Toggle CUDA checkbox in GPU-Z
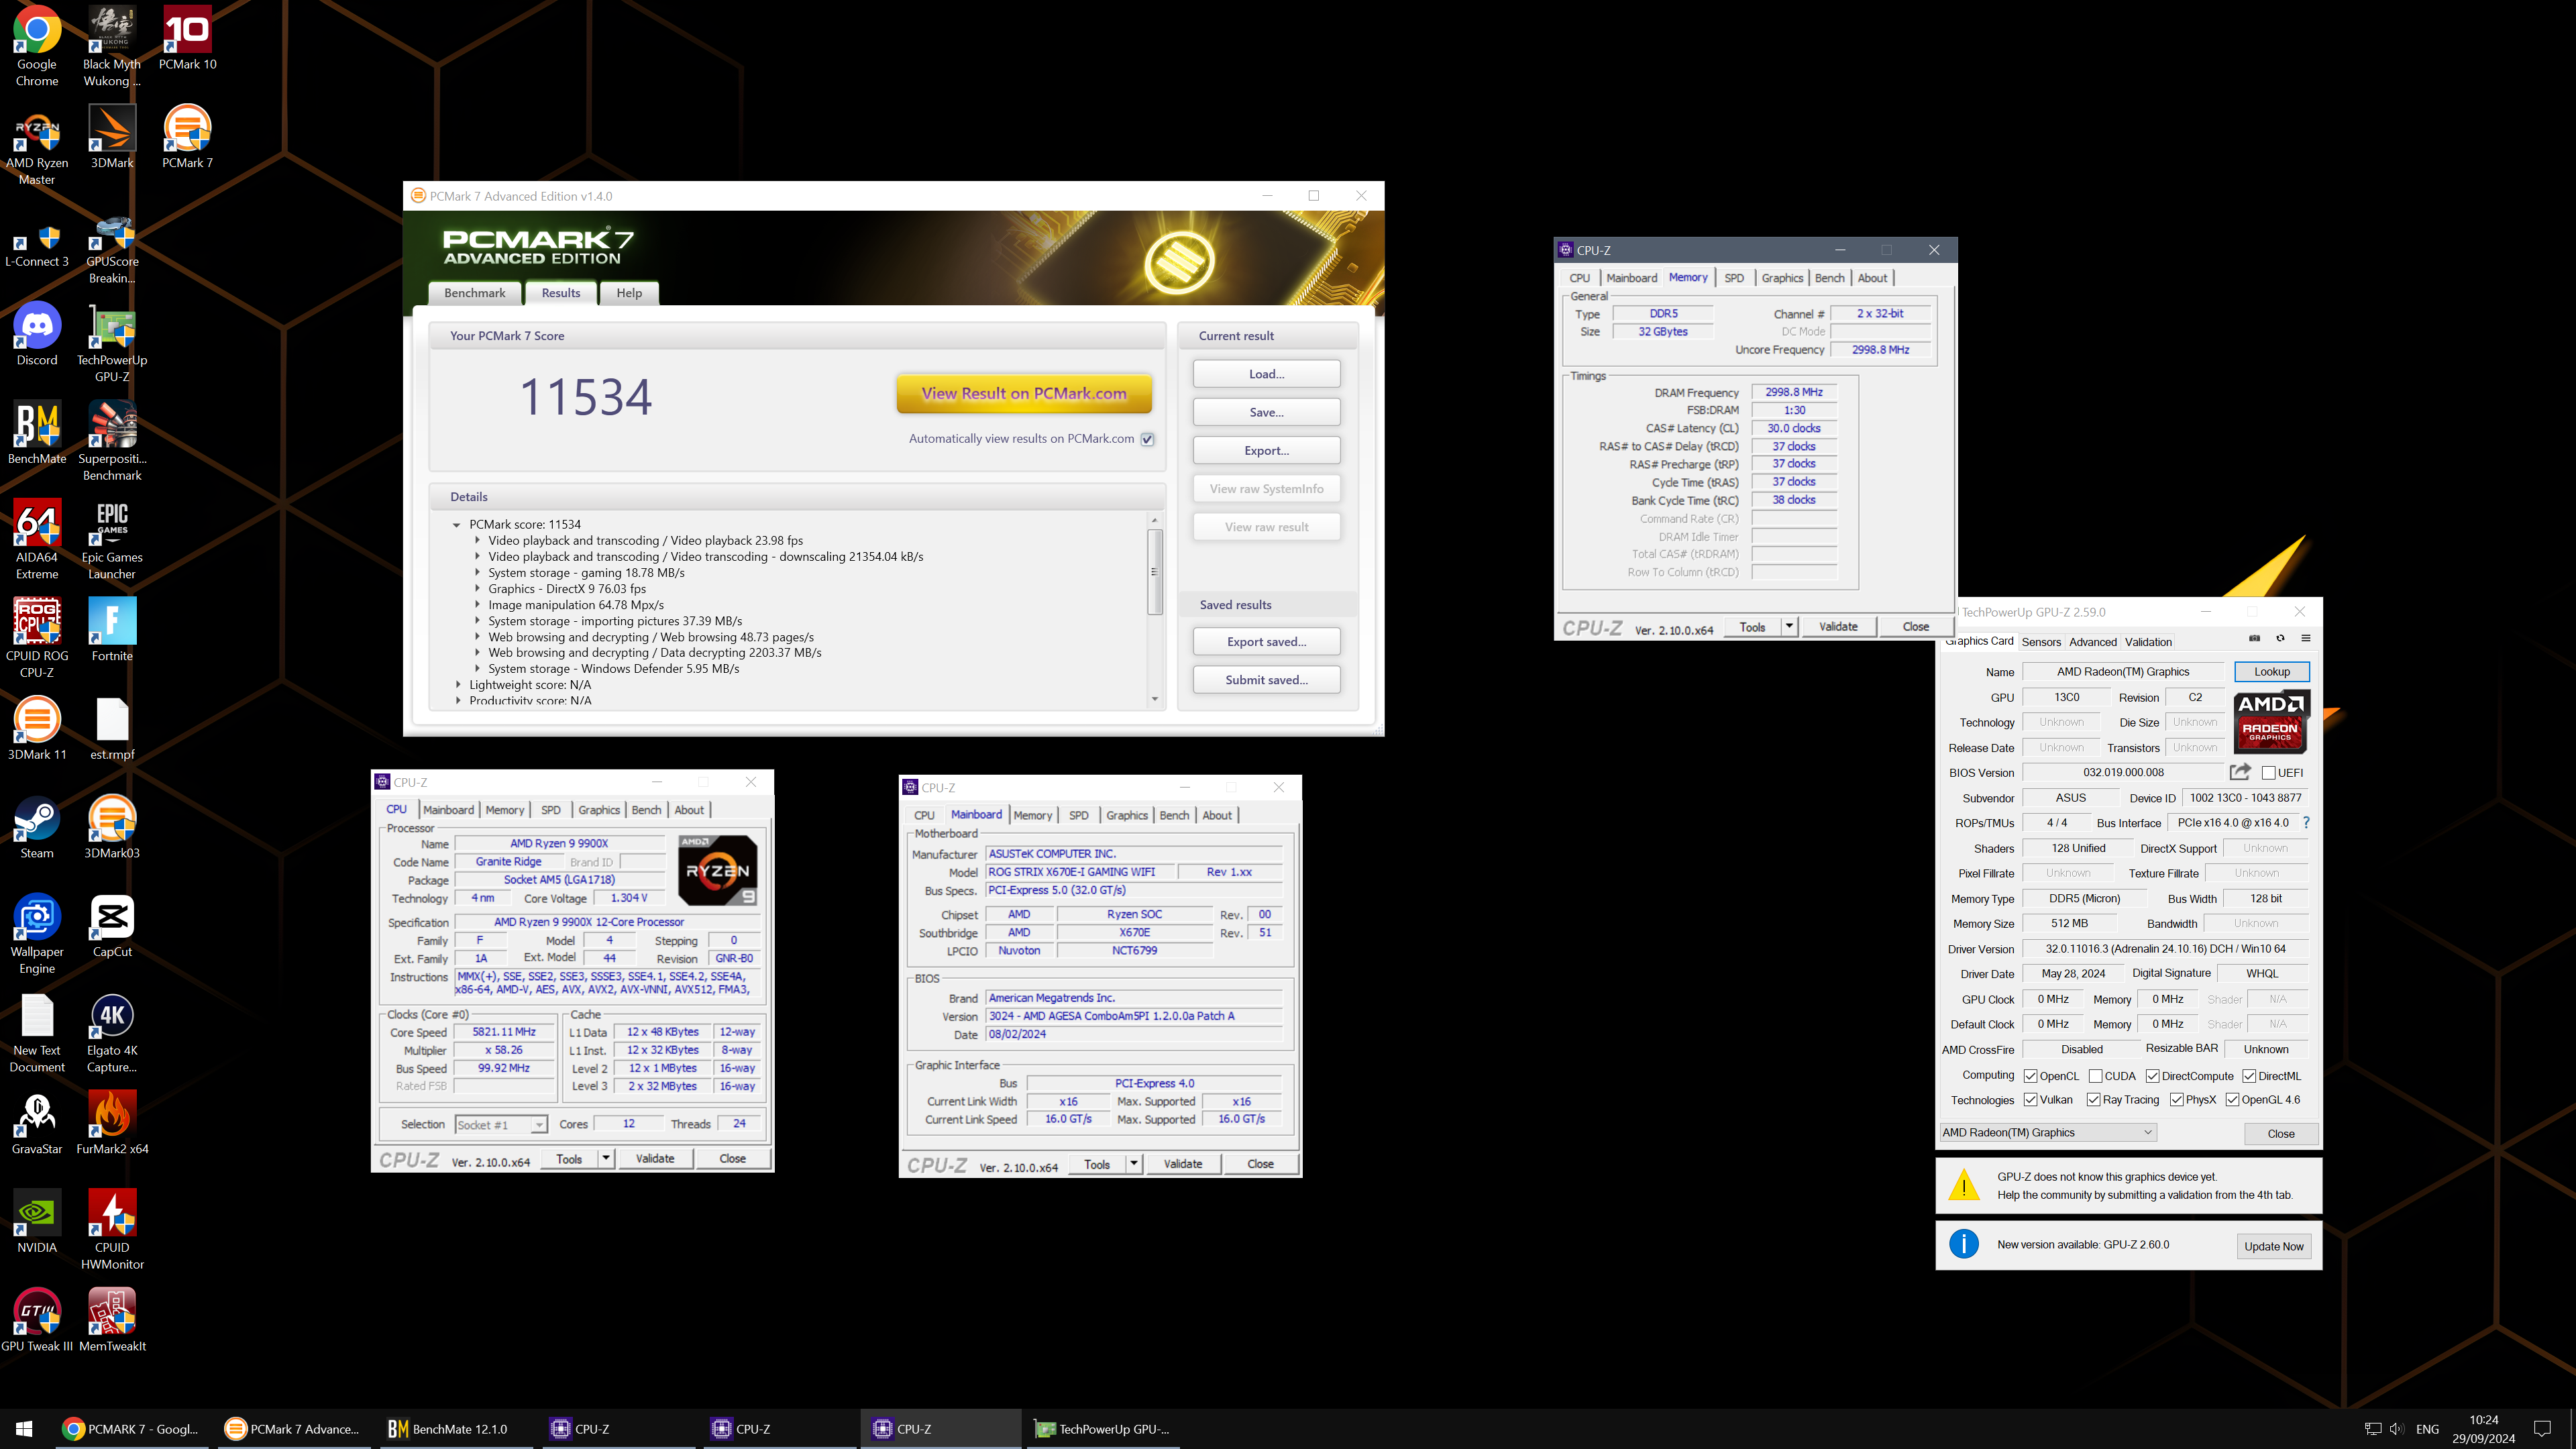 click(2095, 1076)
